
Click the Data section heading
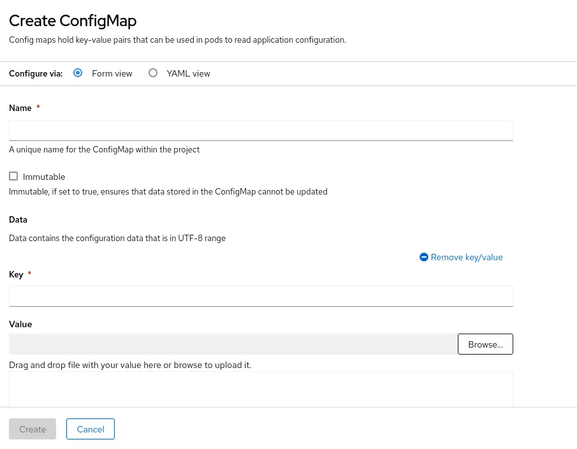(18, 219)
